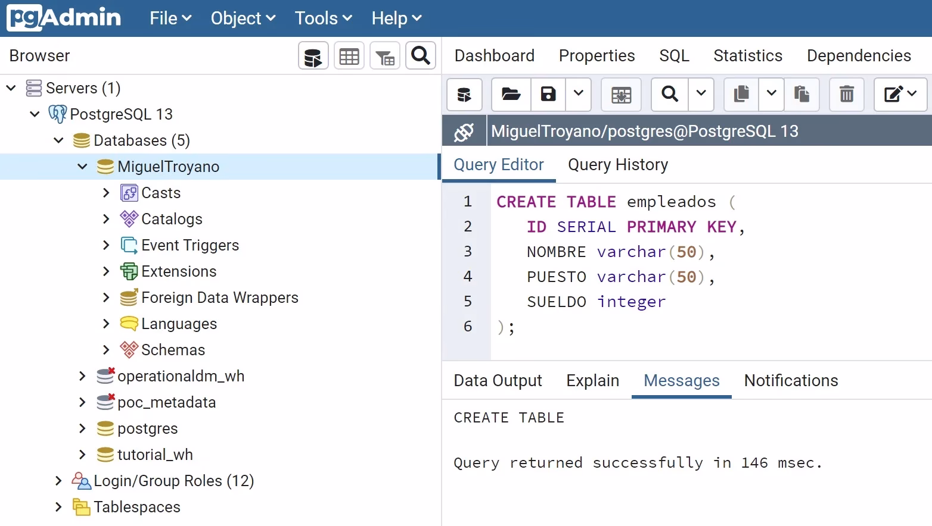This screenshot has width=932, height=526.
Task: Expand the postgres database node
Action: tap(82, 428)
